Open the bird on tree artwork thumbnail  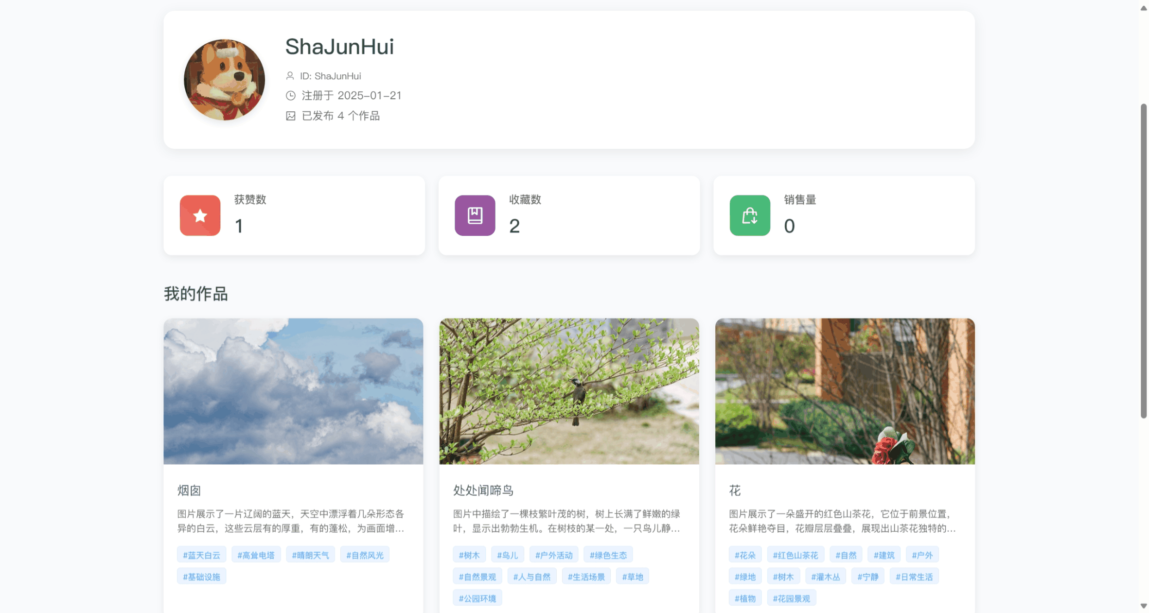pyautogui.click(x=569, y=391)
